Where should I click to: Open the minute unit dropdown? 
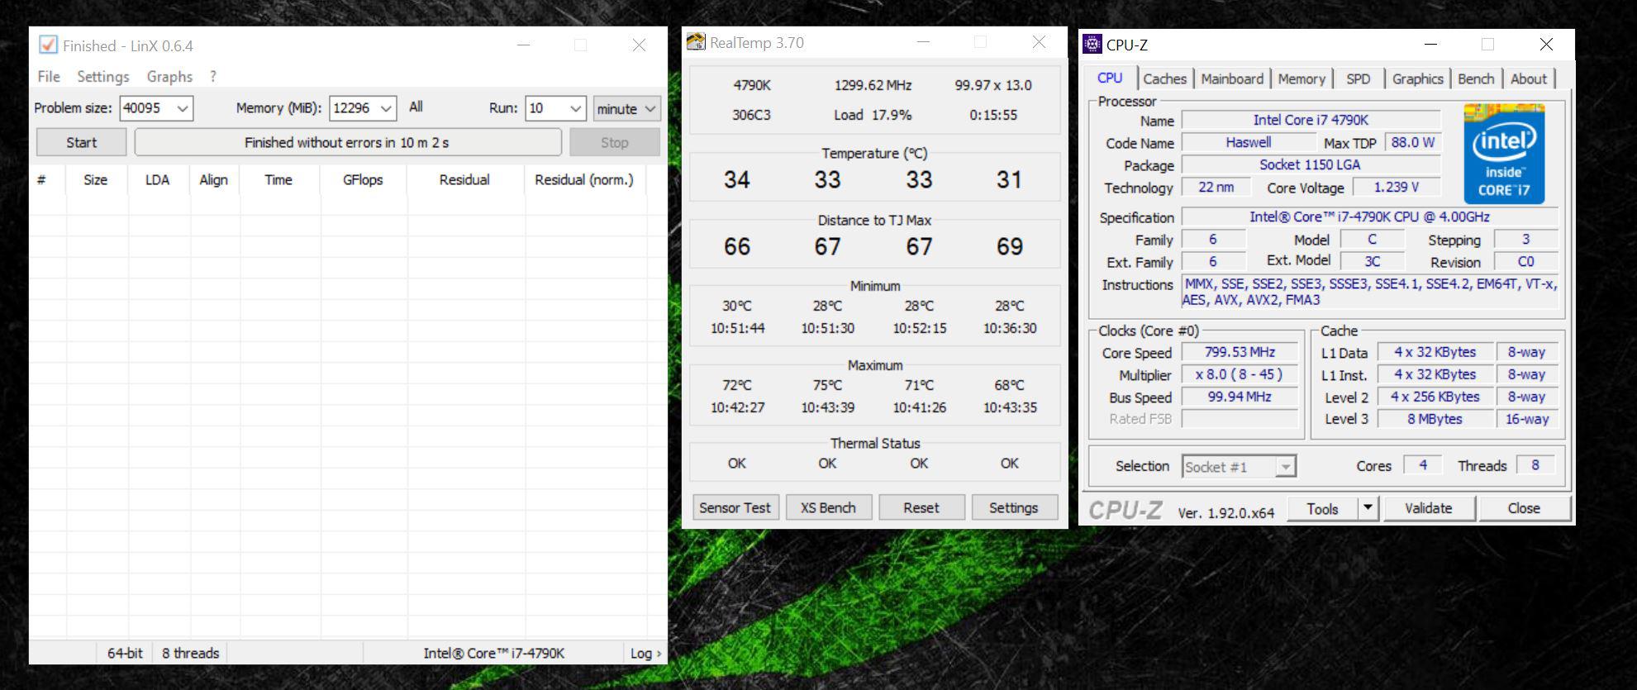[x=650, y=108]
